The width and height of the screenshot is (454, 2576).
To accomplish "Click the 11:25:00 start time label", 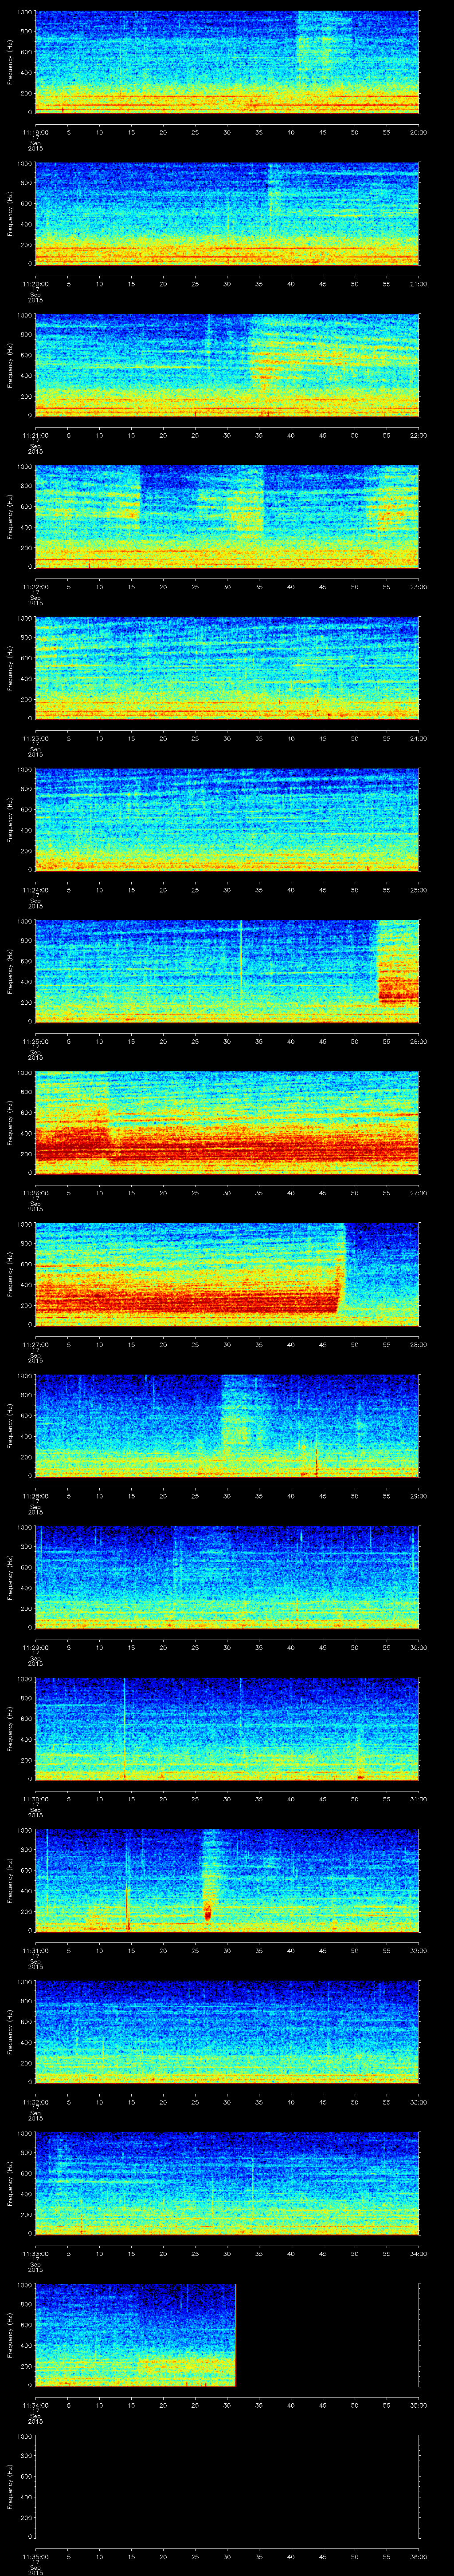I will (35, 1041).
